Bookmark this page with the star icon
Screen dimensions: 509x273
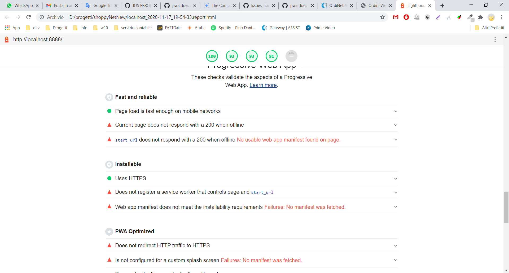(x=383, y=17)
